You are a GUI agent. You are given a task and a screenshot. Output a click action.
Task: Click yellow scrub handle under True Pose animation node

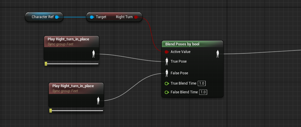click(x=46, y=63)
